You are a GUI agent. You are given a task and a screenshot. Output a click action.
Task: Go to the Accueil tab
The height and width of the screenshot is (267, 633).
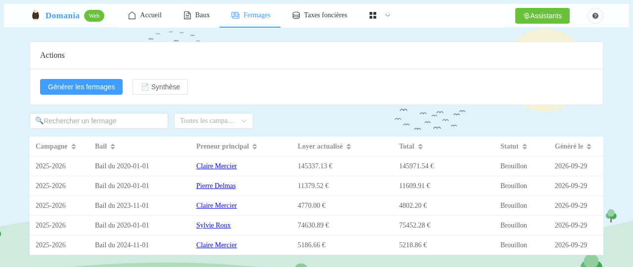coord(145,15)
